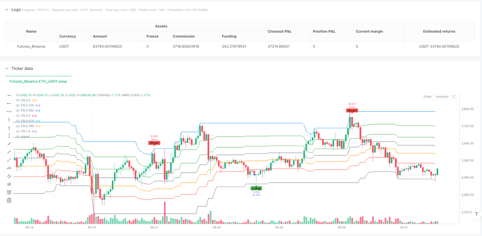Select the diagonal ray line tool
This screenshot has width=482, height=236.
point(9,152)
